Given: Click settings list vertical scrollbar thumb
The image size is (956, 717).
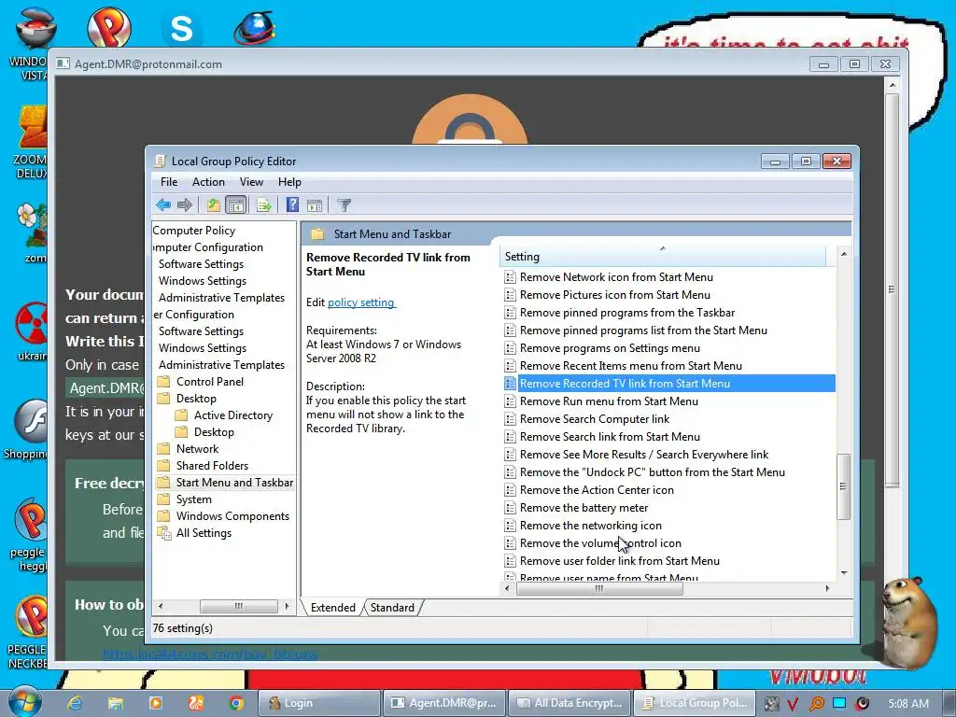Looking at the screenshot, I should 844,486.
